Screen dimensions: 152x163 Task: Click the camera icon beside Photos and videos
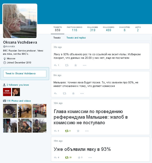[x=4, y=101]
